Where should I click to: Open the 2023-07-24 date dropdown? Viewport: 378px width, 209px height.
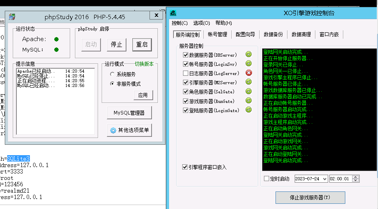325,179
